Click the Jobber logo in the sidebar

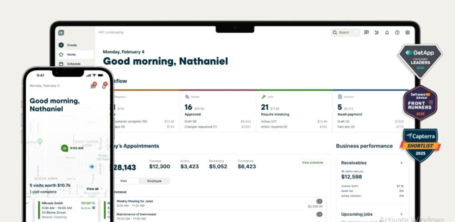(x=61, y=32)
